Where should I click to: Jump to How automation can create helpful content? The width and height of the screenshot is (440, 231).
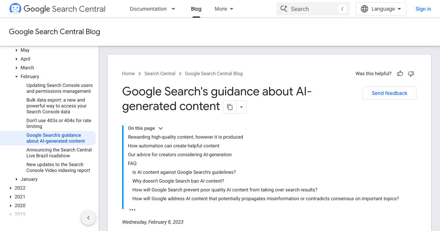[x=174, y=146]
